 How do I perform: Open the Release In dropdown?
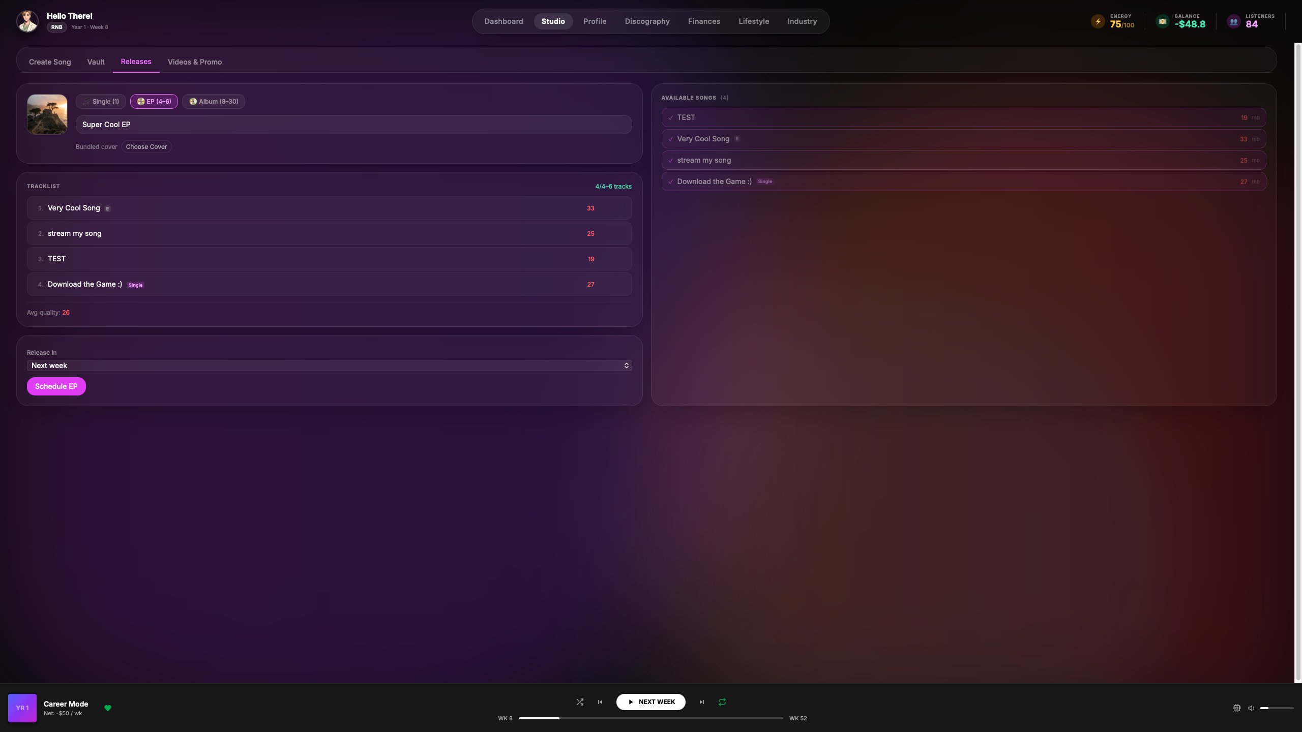pyautogui.click(x=329, y=365)
